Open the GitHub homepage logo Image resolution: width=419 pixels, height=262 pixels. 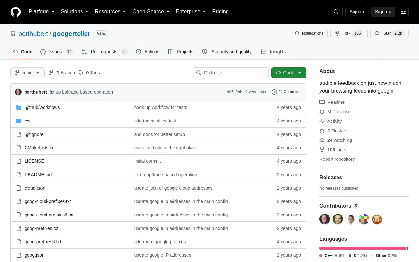[x=16, y=12]
